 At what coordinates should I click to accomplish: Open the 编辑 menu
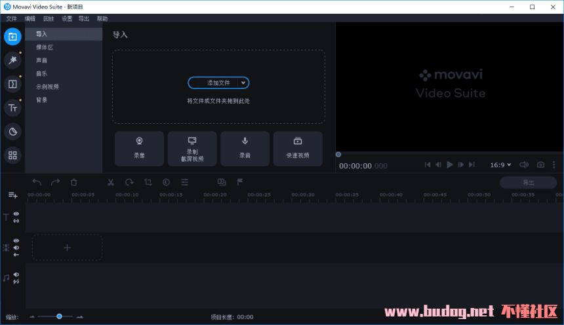coord(30,18)
